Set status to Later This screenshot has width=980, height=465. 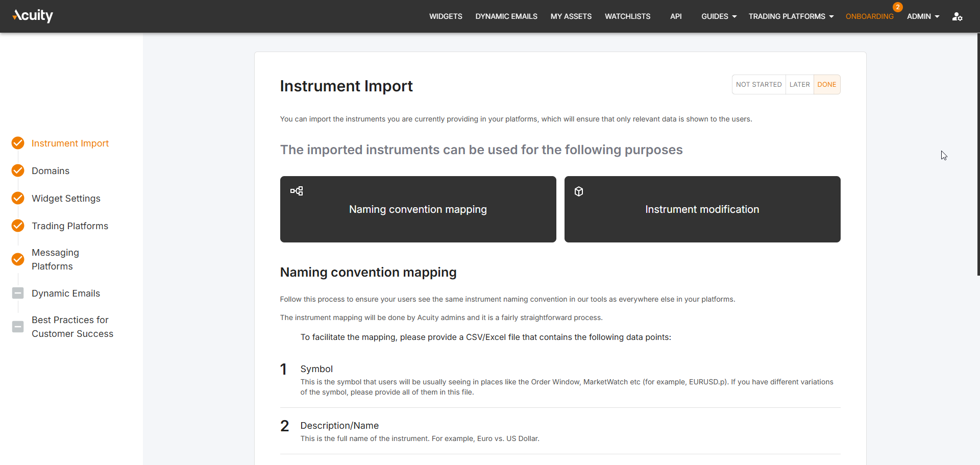[799, 85]
